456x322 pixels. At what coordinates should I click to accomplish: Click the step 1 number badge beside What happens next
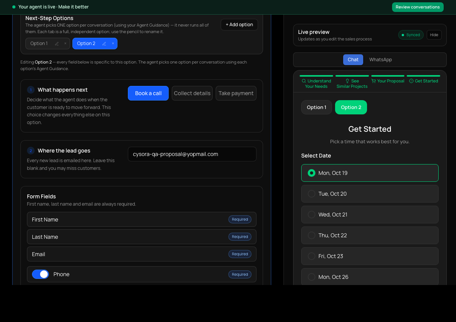click(31, 90)
